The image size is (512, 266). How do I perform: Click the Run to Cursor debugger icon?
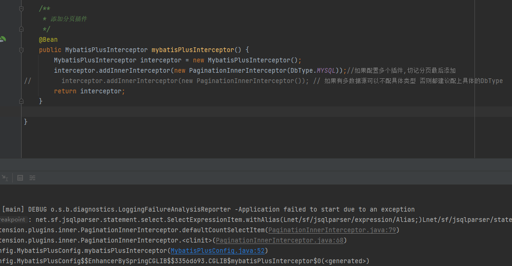point(5,178)
